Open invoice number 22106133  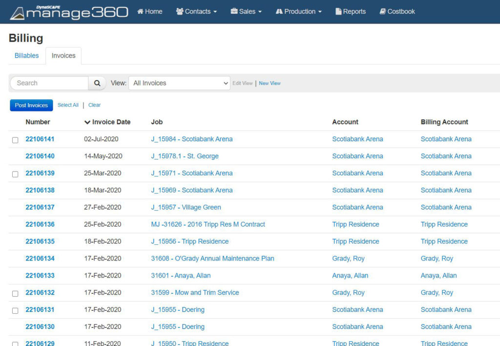(40, 276)
